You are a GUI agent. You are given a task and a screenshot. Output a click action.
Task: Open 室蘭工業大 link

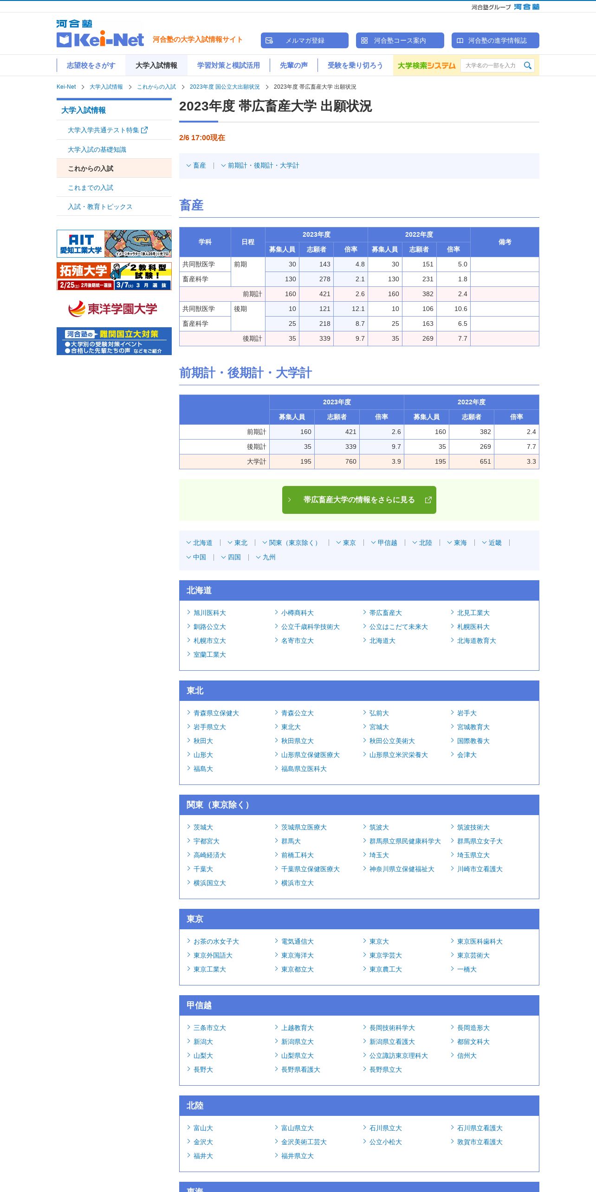pos(210,654)
